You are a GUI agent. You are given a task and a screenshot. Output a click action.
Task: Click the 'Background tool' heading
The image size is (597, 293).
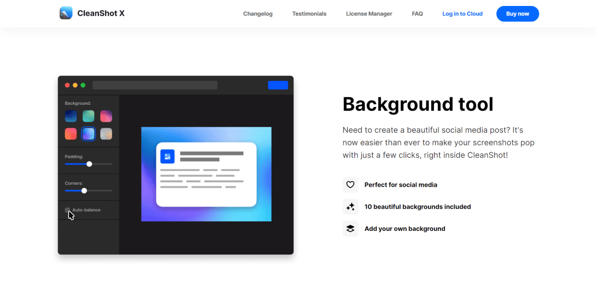418,104
